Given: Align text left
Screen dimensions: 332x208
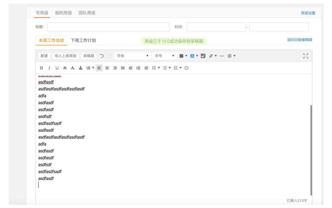Looking at the screenshot, I should coord(99,68).
